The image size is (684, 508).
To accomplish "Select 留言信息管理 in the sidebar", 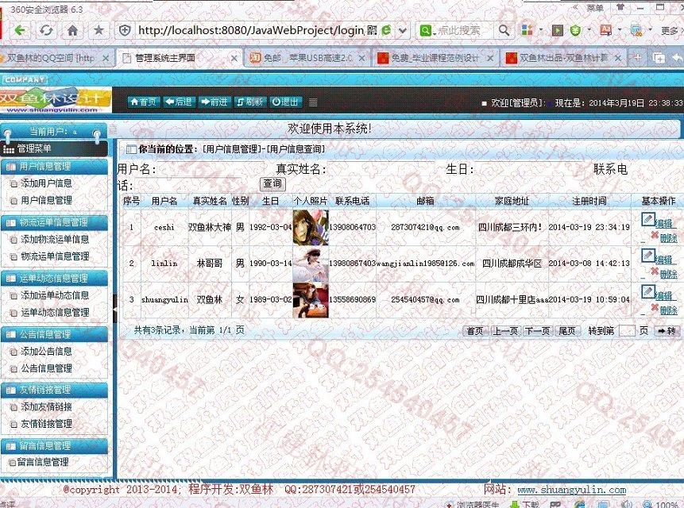I will coord(43,462).
